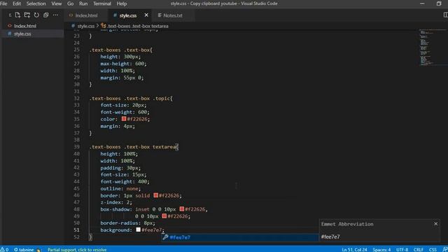Click the 'max-height: 600;' line

pyautogui.click(x=123, y=64)
